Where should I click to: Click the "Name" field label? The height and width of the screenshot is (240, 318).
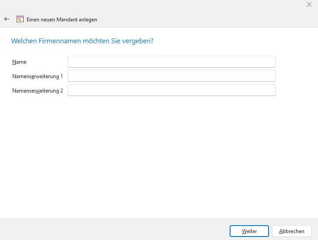point(19,62)
